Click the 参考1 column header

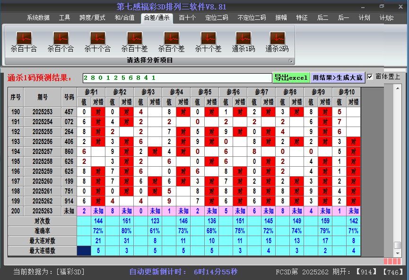coord(91,92)
